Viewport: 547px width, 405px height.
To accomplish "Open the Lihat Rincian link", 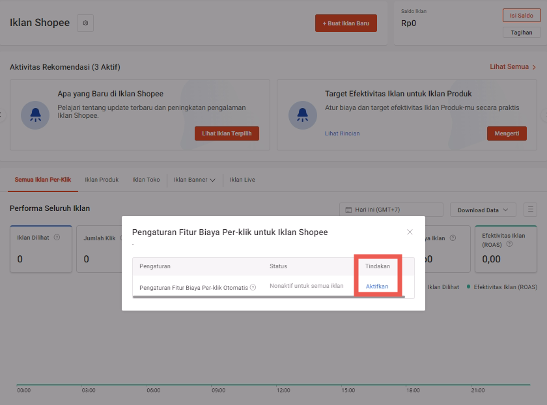I will point(343,133).
